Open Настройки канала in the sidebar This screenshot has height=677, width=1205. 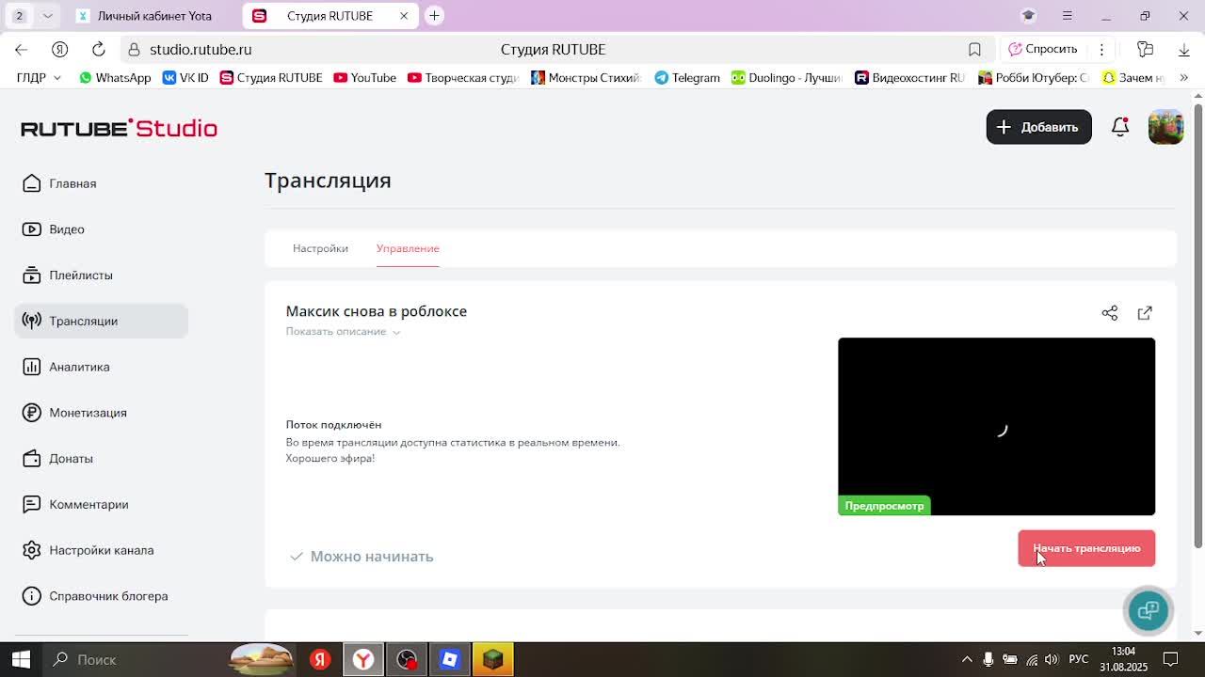[x=101, y=550]
